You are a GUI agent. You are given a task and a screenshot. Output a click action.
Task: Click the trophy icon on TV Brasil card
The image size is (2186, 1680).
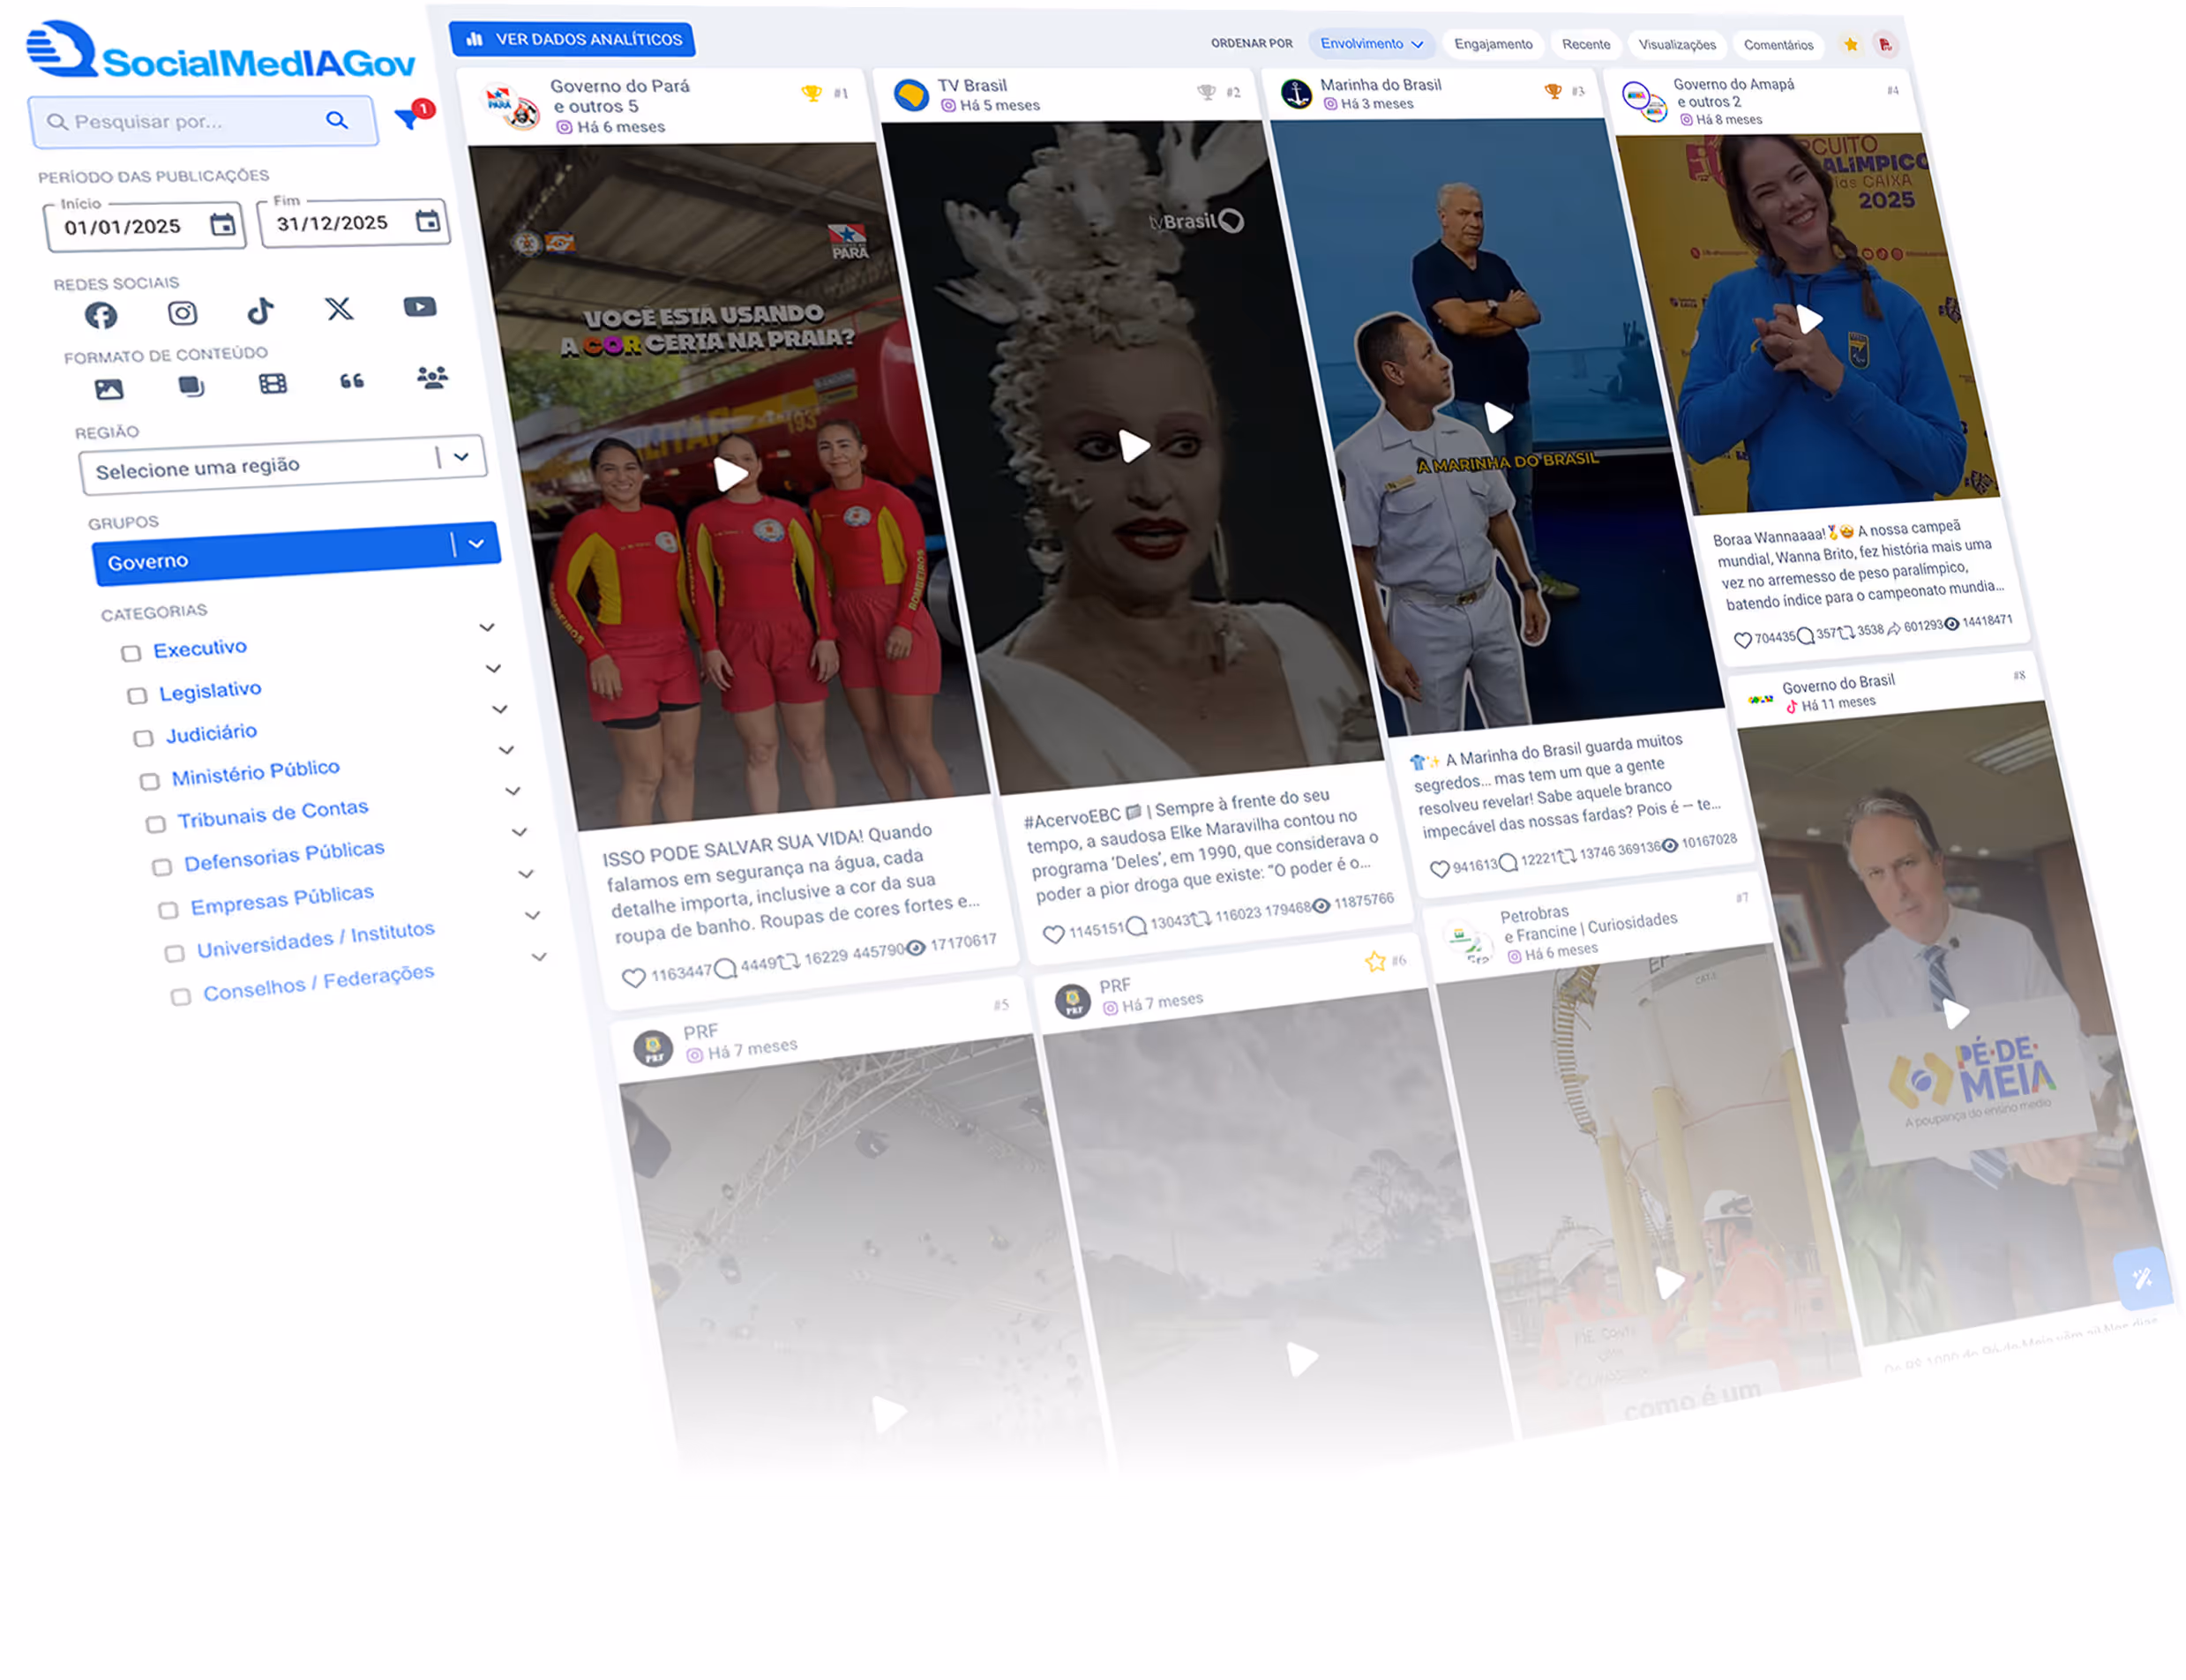point(1207,92)
